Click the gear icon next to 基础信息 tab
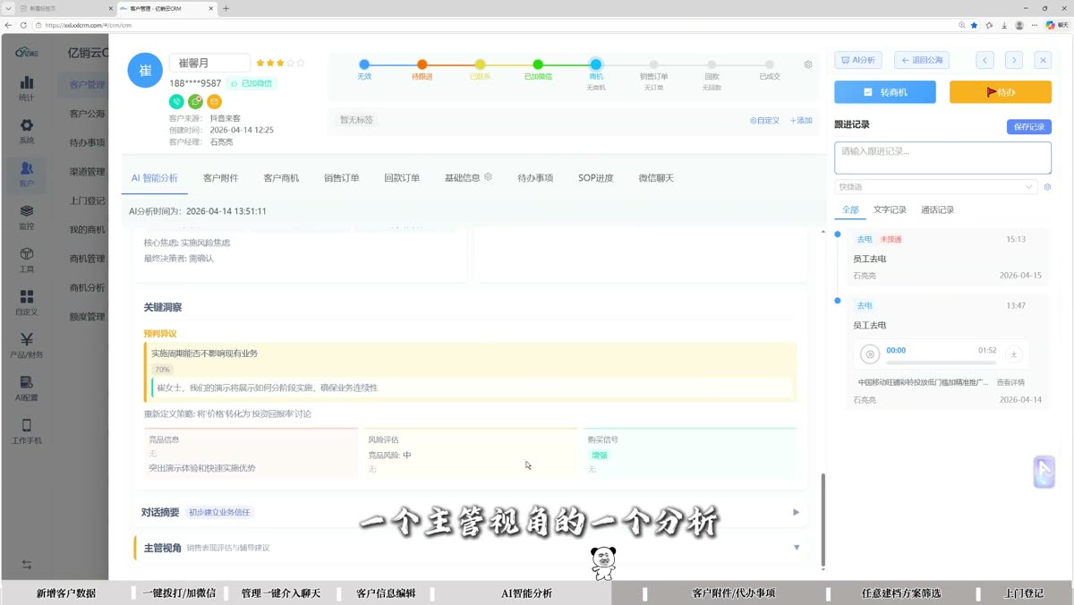 click(488, 177)
